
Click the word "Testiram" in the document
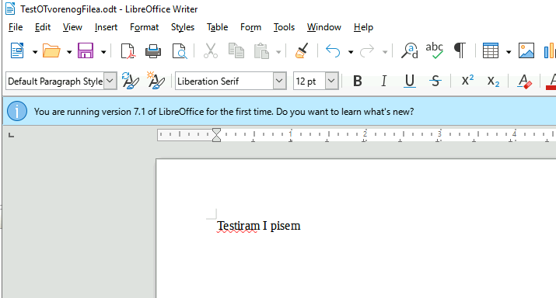pos(238,226)
